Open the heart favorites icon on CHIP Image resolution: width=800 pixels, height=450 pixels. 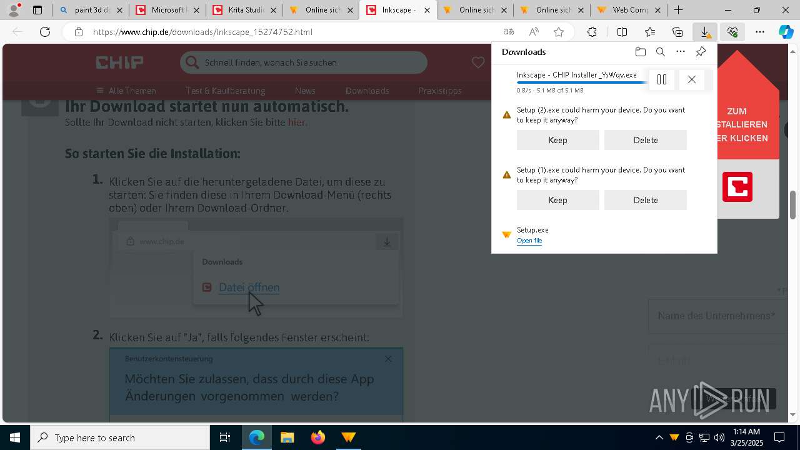(x=478, y=62)
